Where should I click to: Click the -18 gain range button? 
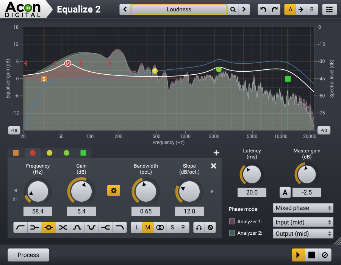14,130
